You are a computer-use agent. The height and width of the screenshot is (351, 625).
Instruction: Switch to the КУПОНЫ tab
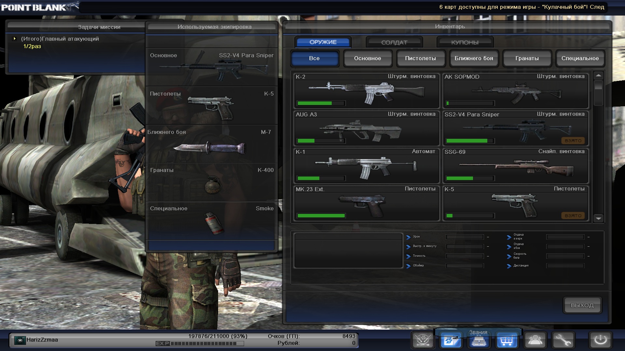pos(465,42)
